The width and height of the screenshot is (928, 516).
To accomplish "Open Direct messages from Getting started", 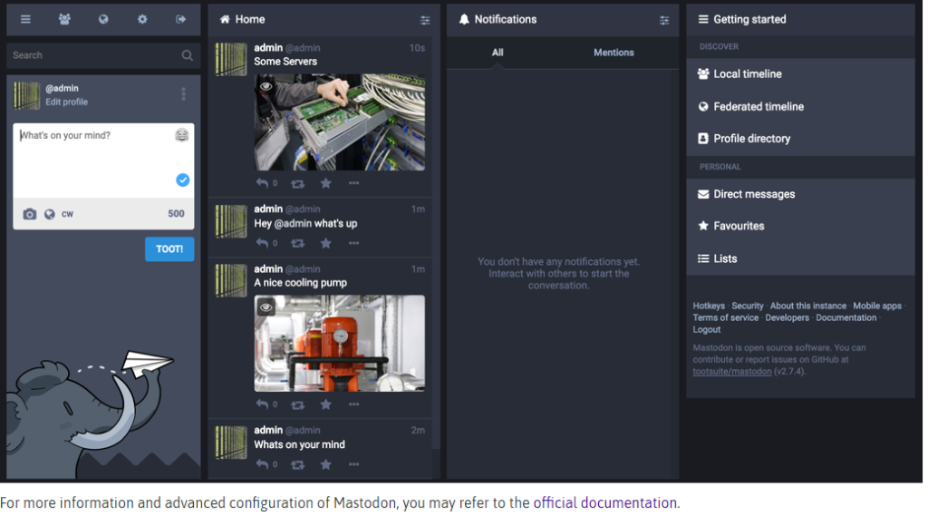I will (753, 194).
